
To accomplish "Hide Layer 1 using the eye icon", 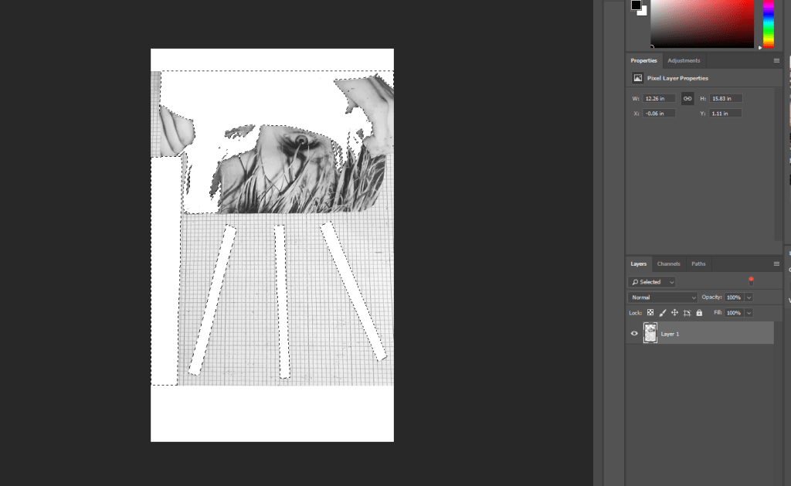I will (x=635, y=334).
